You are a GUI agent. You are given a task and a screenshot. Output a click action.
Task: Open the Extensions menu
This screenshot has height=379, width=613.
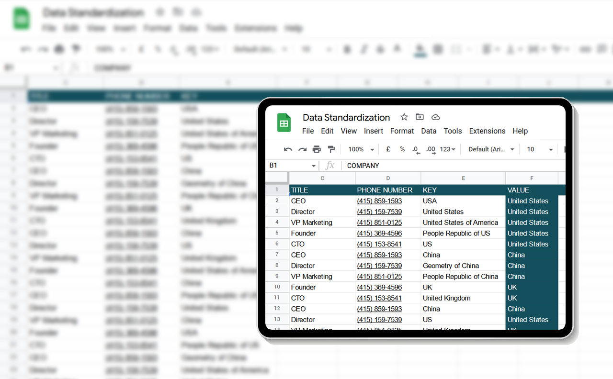[x=487, y=131]
